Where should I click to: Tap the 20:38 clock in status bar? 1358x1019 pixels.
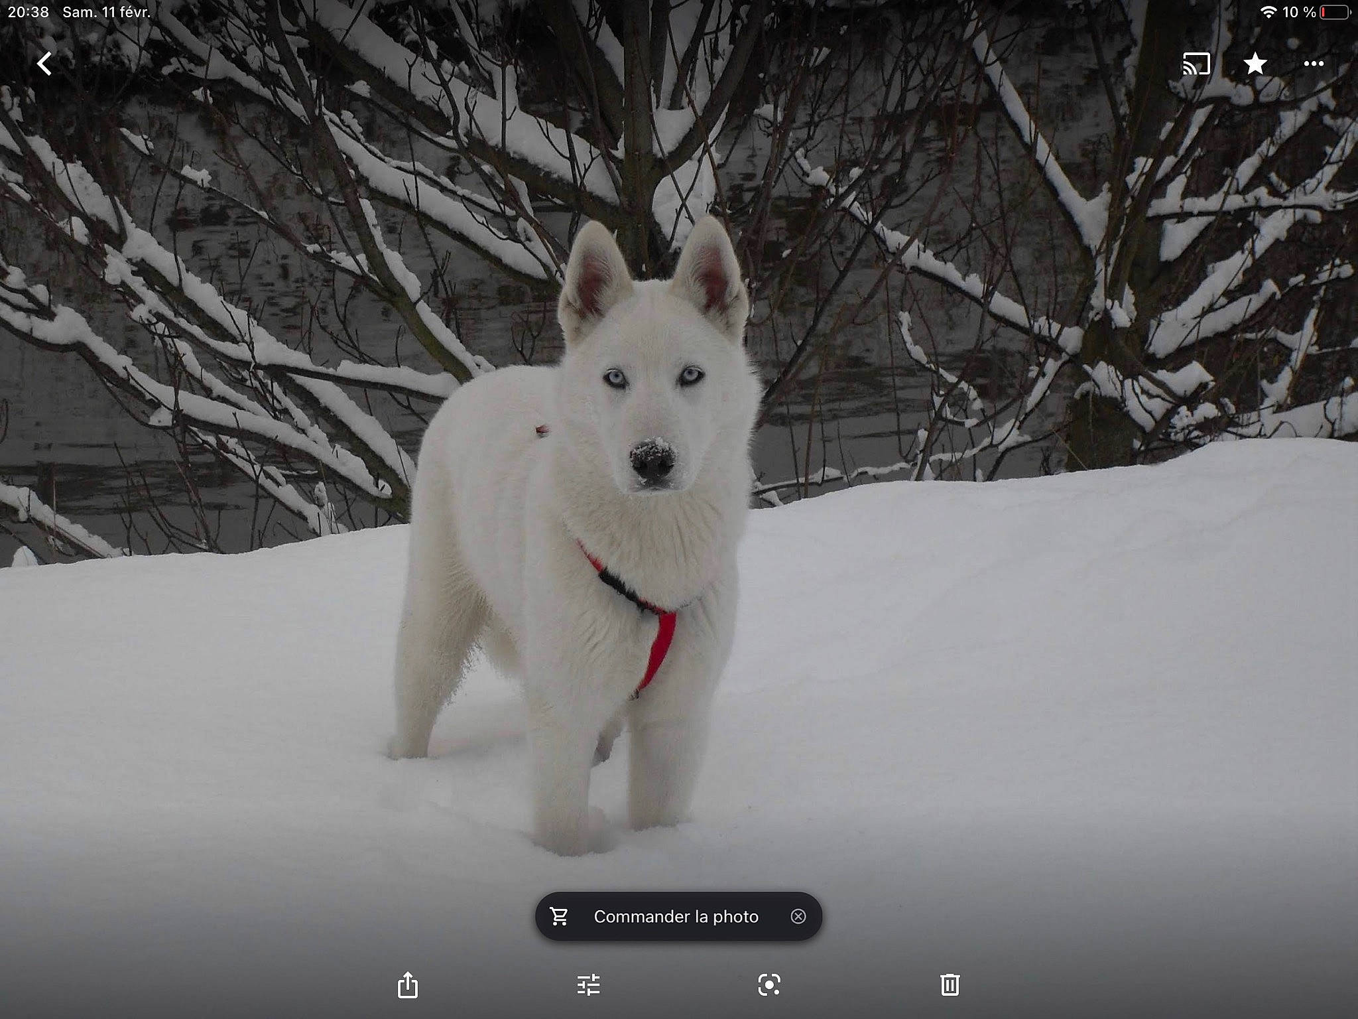click(x=29, y=12)
